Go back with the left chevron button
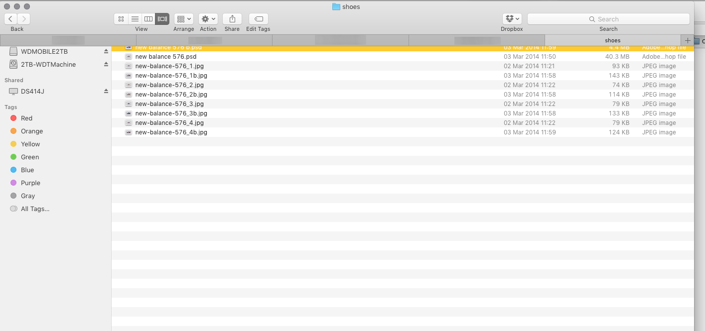This screenshot has width=705, height=331. click(10, 19)
